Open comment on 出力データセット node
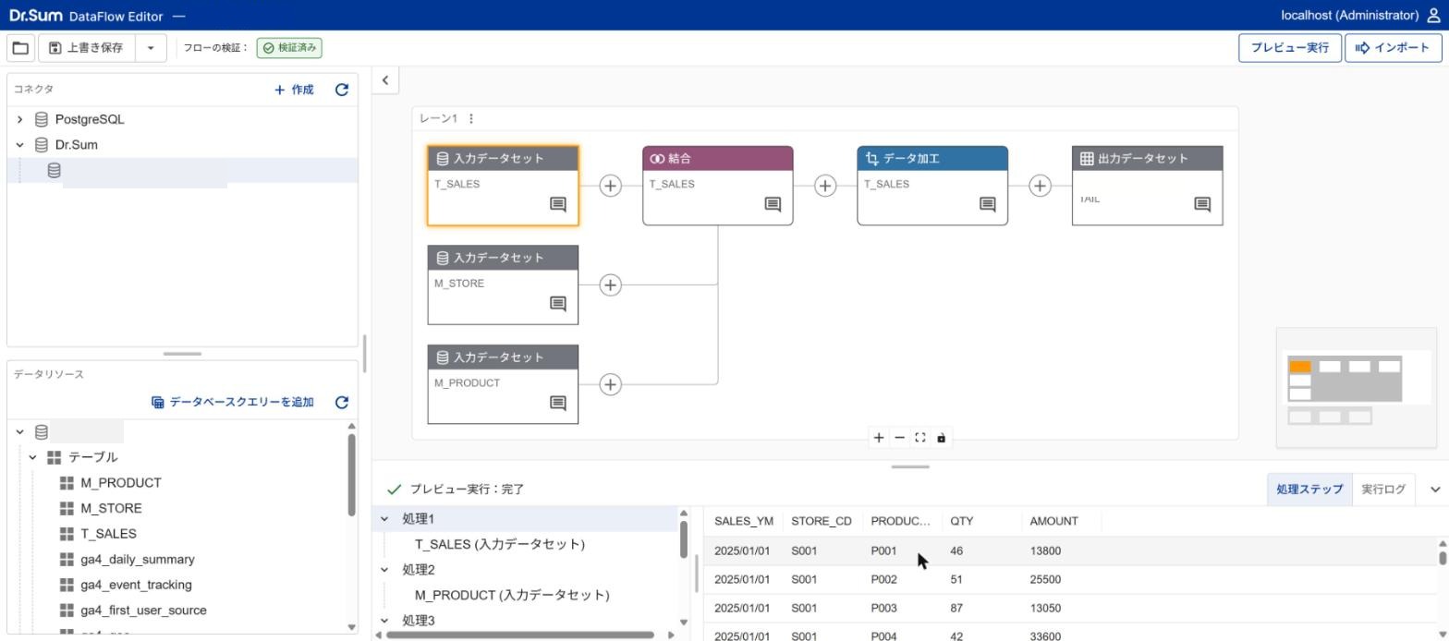Viewport: 1449px width, 641px height. [1202, 204]
